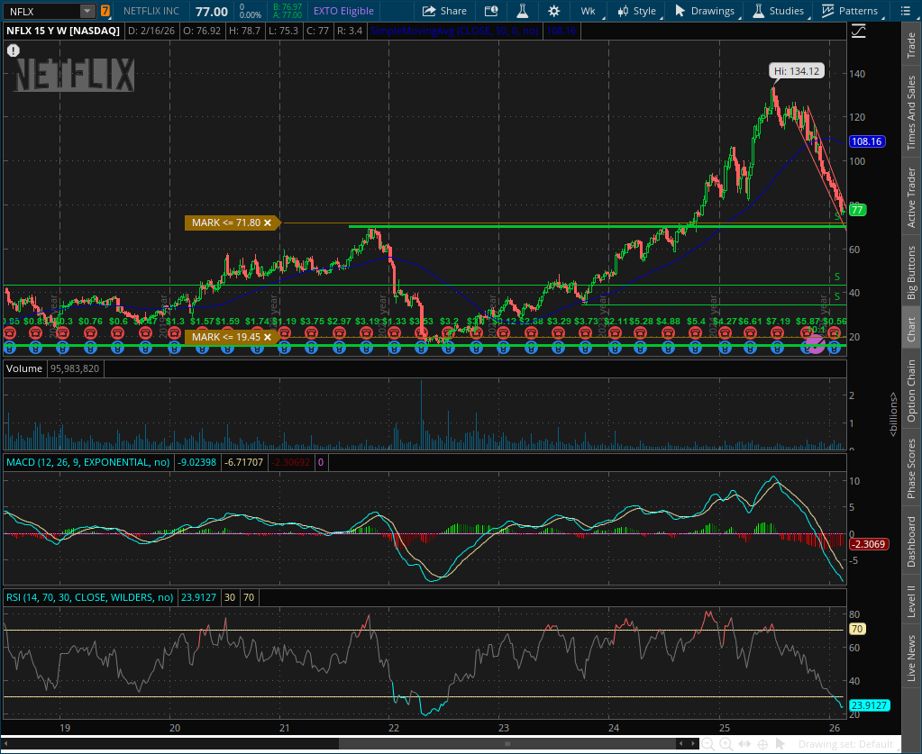The height and width of the screenshot is (754, 922).
Task: Select the crosshair cursor icon at bottom
Action: click(x=762, y=744)
